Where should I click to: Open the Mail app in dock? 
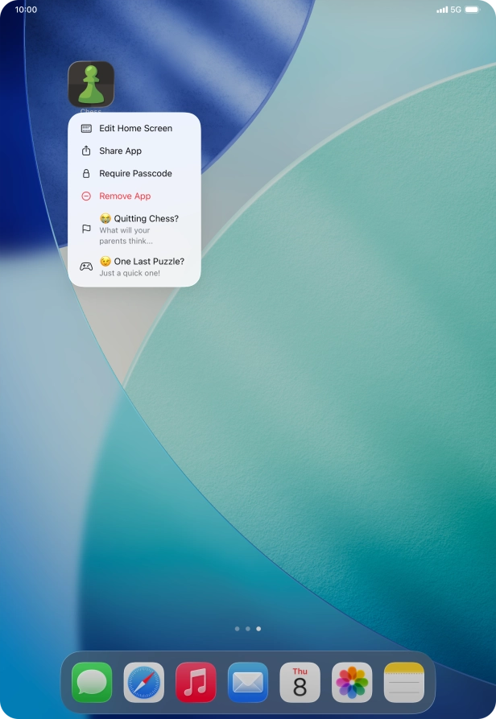pyautogui.click(x=248, y=683)
